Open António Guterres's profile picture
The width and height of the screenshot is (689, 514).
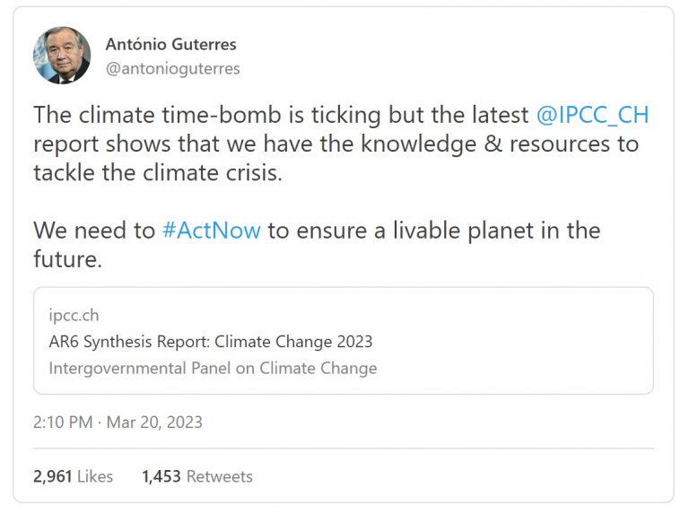[x=62, y=55]
